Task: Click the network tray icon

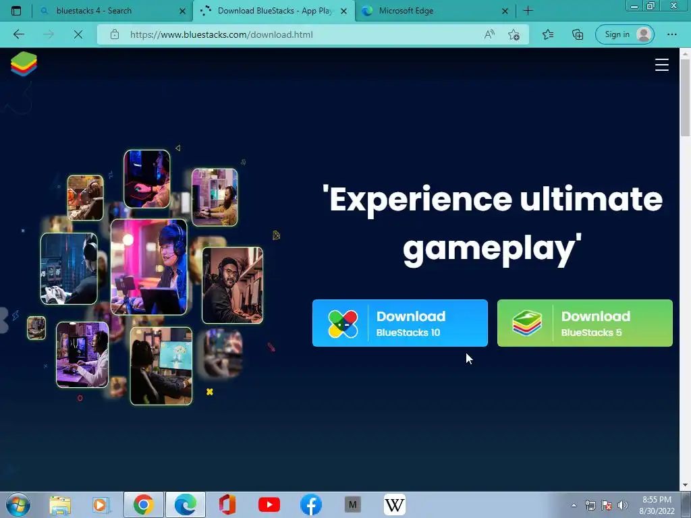Action: pos(590,505)
